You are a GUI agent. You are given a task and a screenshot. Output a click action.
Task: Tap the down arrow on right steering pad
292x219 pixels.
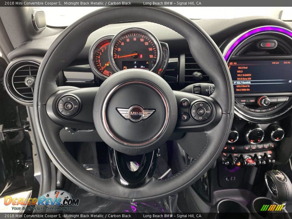click(200, 118)
